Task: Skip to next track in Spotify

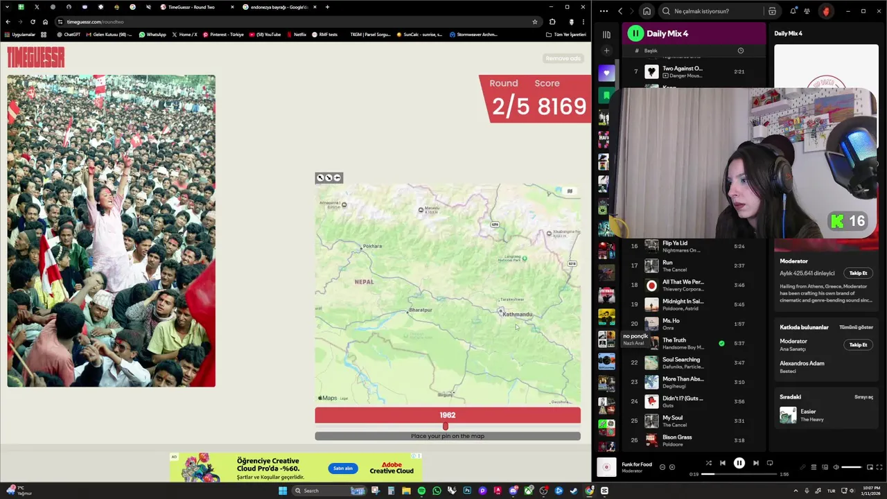Action: [x=755, y=463]
